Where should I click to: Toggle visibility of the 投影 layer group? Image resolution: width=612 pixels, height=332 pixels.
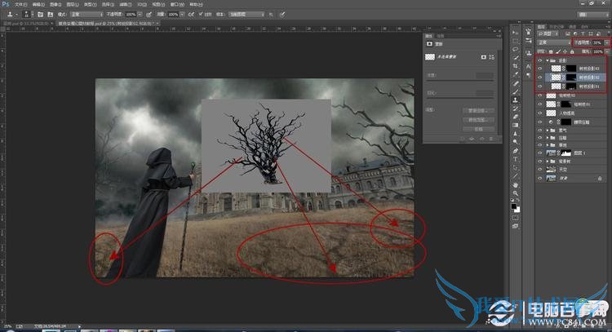(539, 60)
